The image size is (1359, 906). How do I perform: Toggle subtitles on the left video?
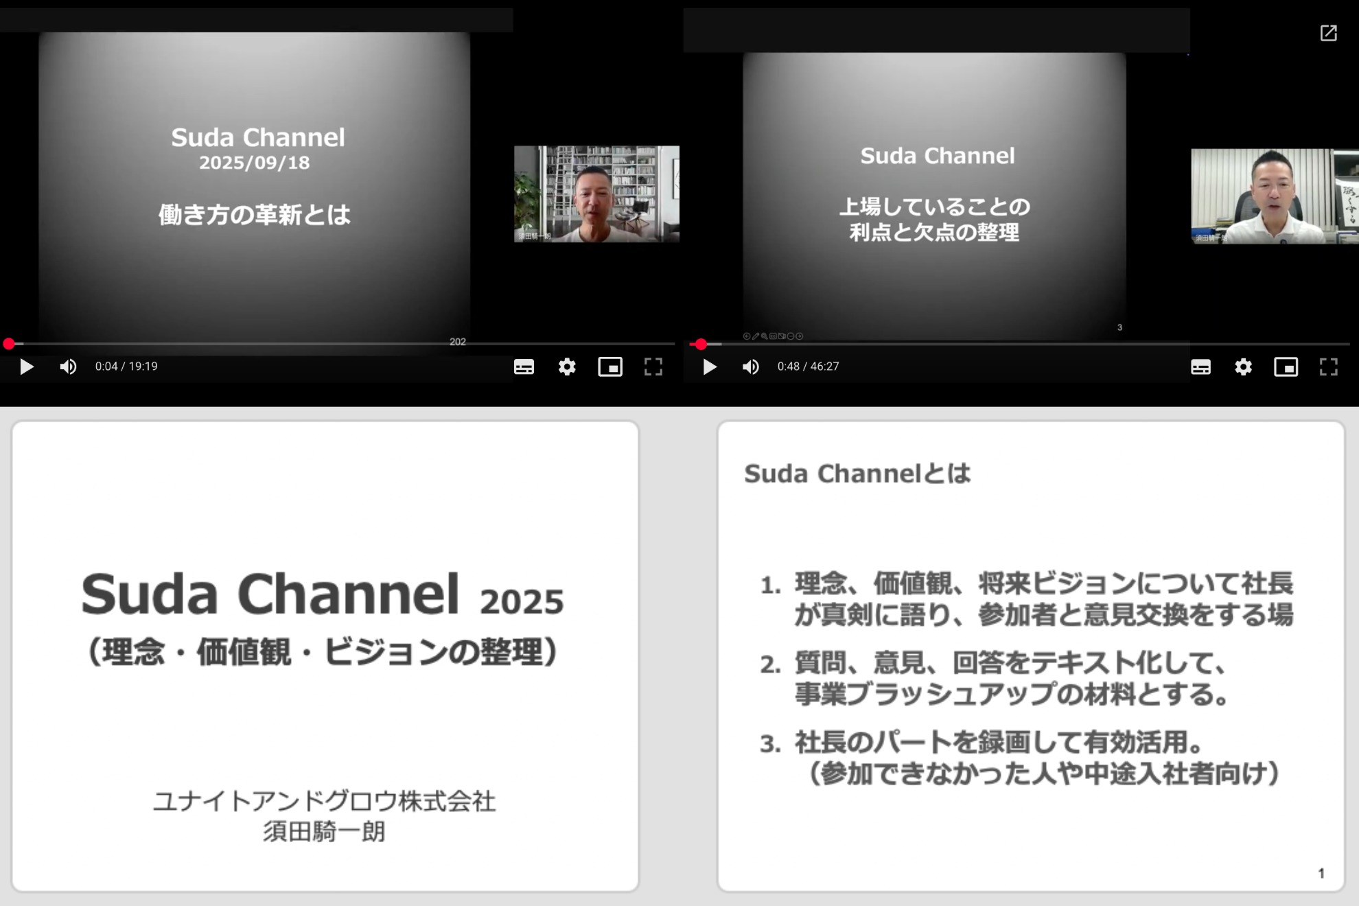point(524,367)
